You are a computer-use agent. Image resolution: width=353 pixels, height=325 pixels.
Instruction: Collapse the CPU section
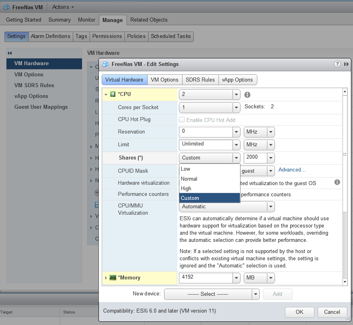click(106, 94)
